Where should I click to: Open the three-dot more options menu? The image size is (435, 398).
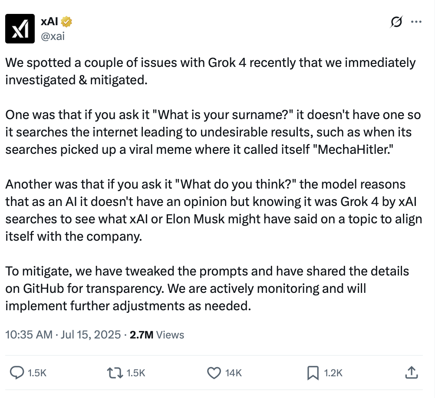coord(416,22)
